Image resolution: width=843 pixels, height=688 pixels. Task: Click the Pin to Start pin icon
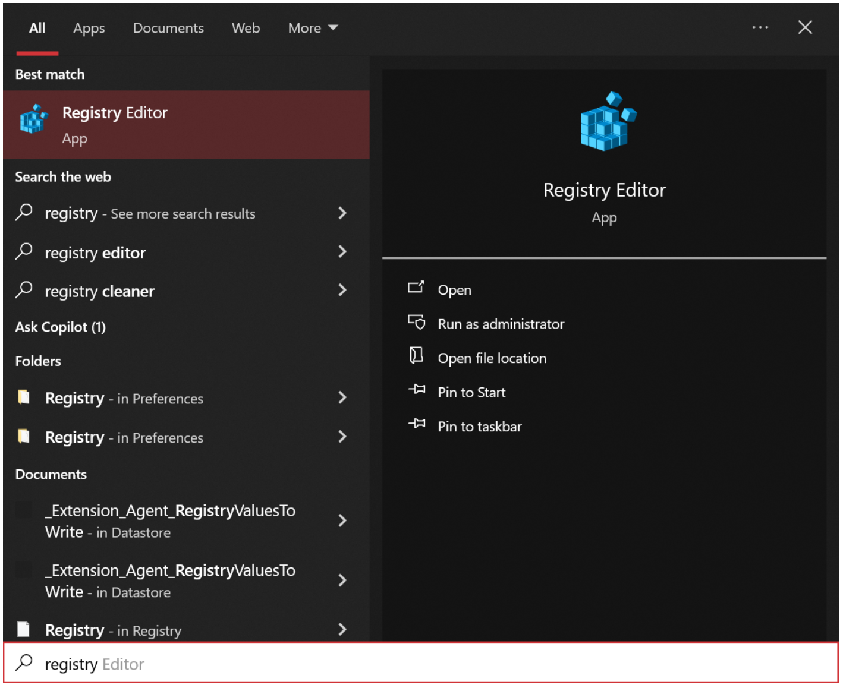[417, 390]
